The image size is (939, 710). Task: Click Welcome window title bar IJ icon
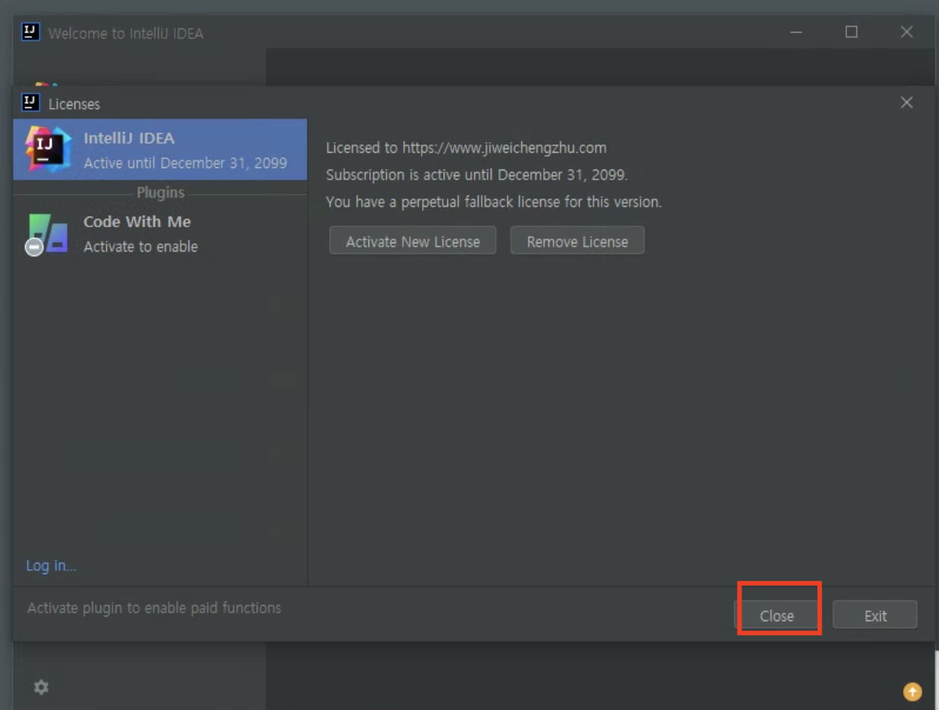pos(30,33)
